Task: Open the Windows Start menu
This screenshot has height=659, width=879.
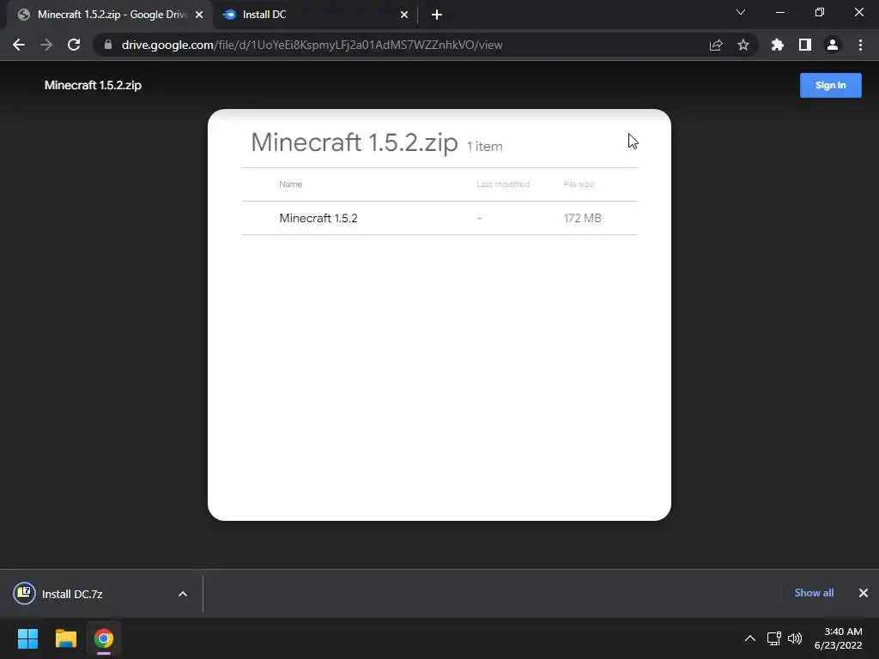Action: point(27,638)
